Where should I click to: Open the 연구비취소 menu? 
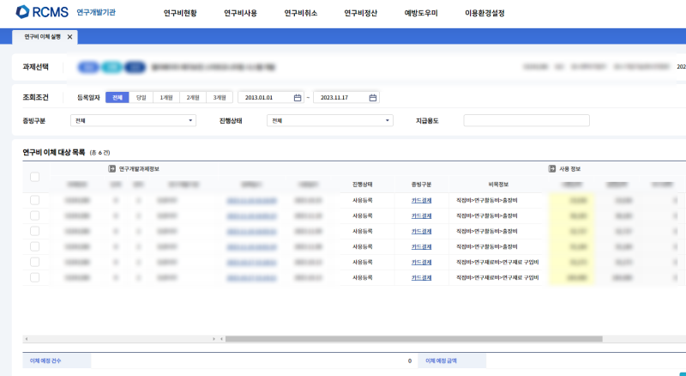301,13
